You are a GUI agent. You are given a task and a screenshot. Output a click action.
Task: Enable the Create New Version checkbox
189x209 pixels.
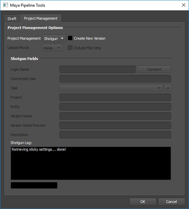pos(70,38)
